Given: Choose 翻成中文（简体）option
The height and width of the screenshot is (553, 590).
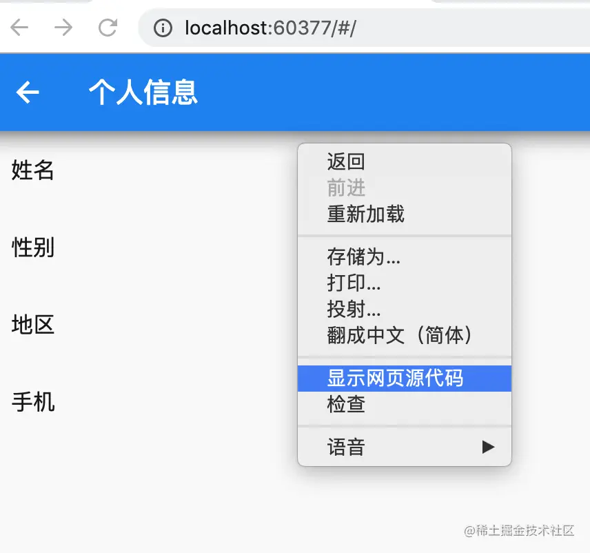Looking at the screenshot, I should click(x=405, y=335).
